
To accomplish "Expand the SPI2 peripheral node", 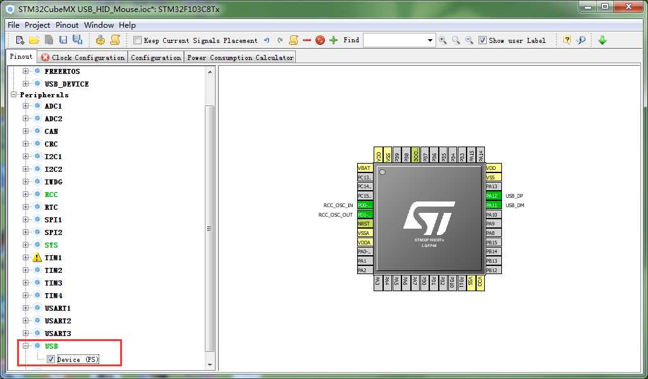I will pyautogui.click(x=26, y=232).
